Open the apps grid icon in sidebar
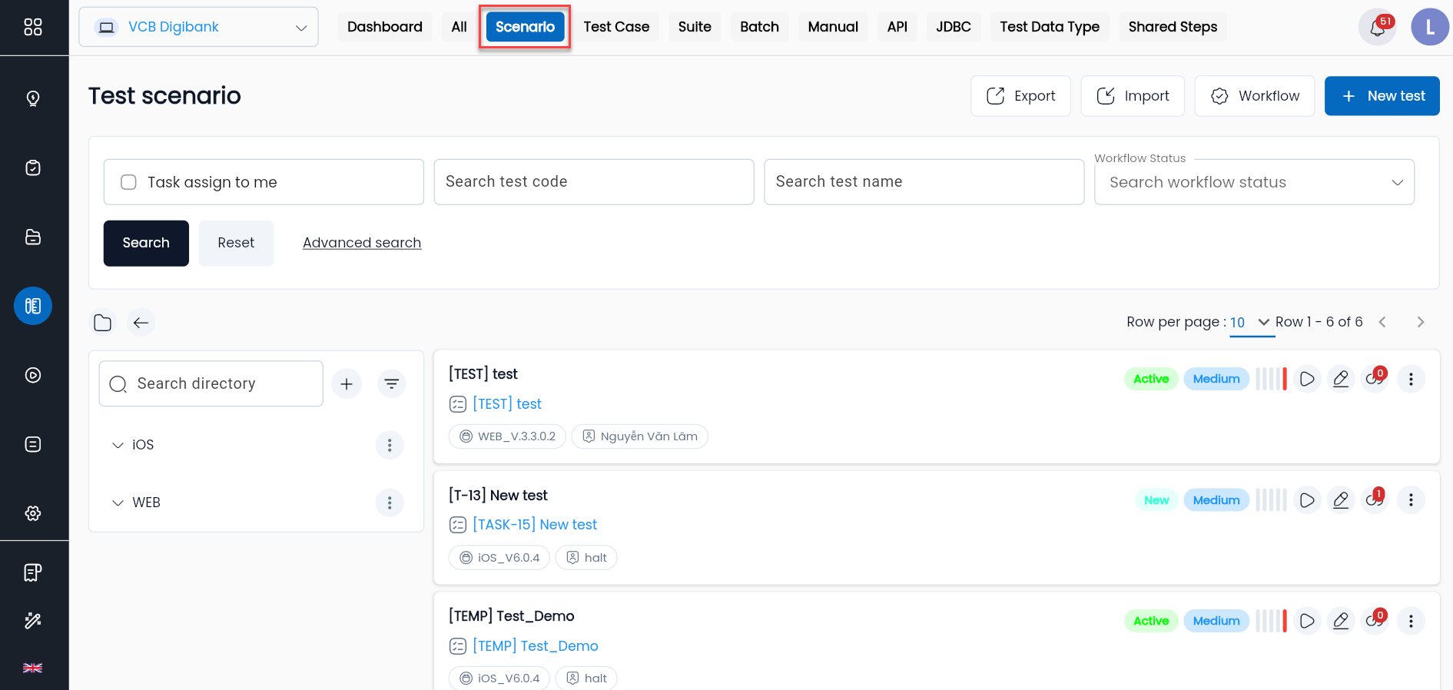 [33, 27]
